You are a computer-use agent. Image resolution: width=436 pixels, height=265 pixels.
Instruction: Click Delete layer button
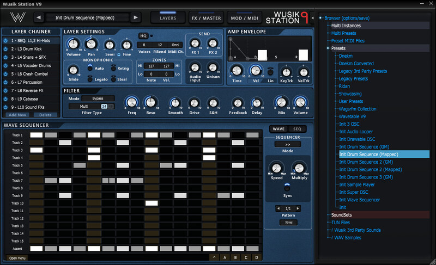click(45, 115)
